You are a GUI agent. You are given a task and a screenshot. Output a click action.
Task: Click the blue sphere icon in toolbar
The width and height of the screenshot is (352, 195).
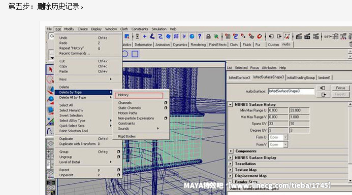(192, 36)
